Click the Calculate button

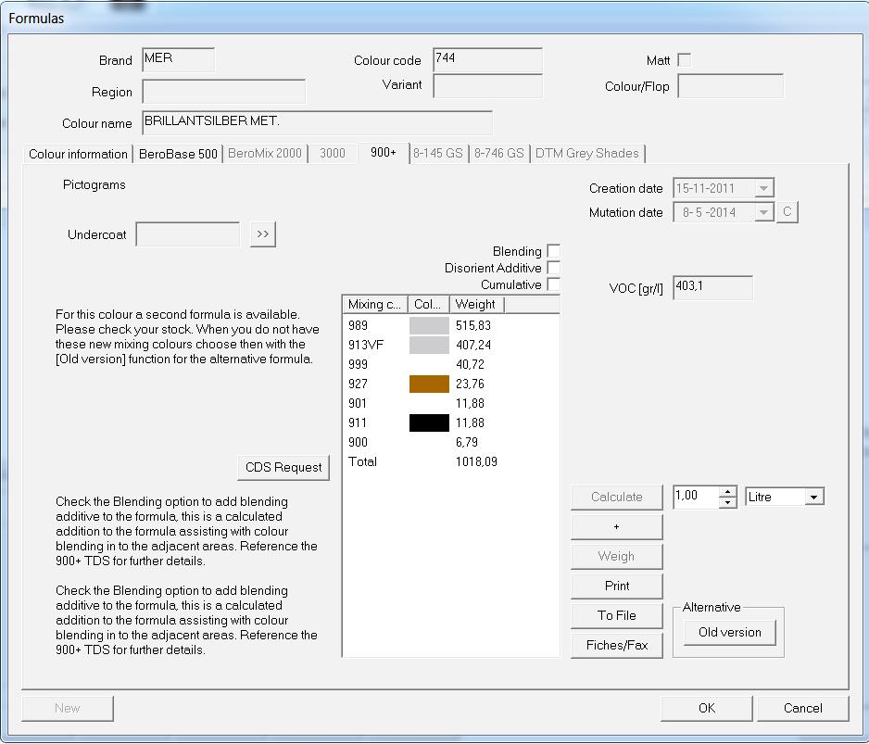617,497
